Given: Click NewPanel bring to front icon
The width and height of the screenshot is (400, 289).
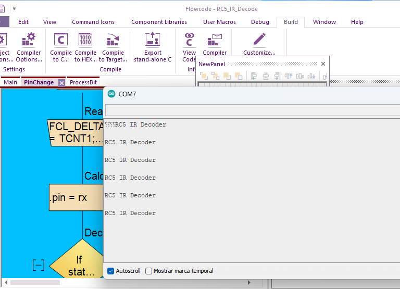Looking at the screenshot, I should (x=204, y=76).
